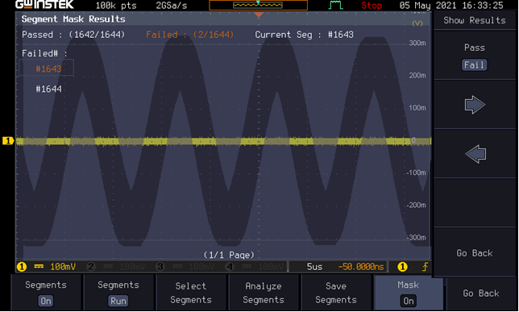Select channel 1 indicator at 100mV
Viewport: 519px width, 312px height.
[47, 267]
